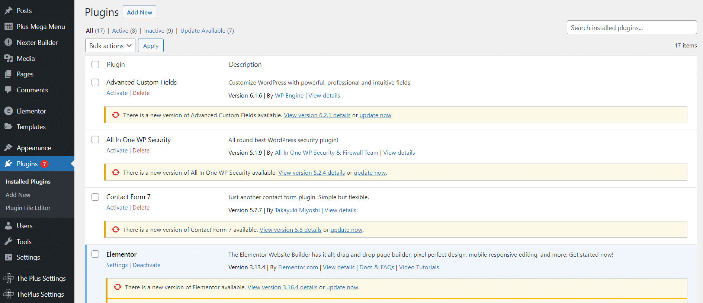
Task: Sort by the Plugin column header
Action: click(x=116, y=65)
